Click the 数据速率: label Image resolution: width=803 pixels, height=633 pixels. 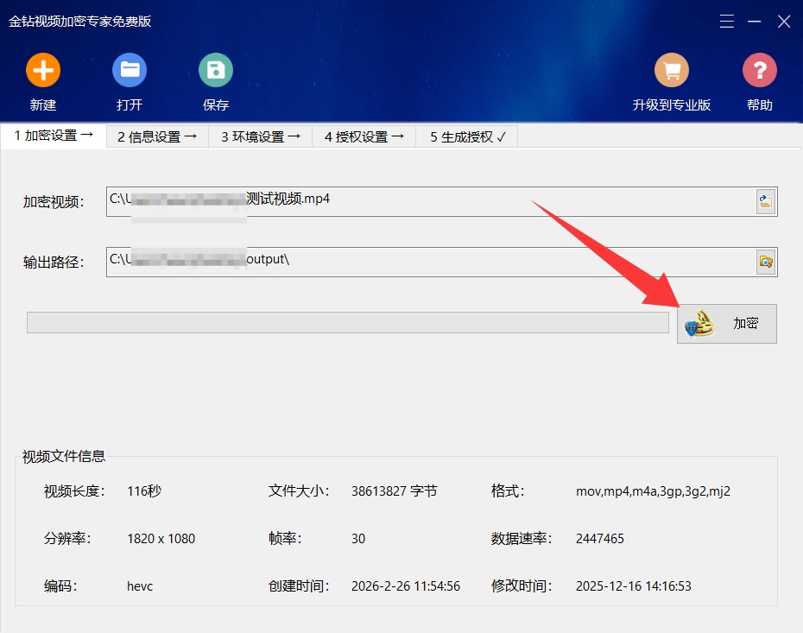(522, 539)
